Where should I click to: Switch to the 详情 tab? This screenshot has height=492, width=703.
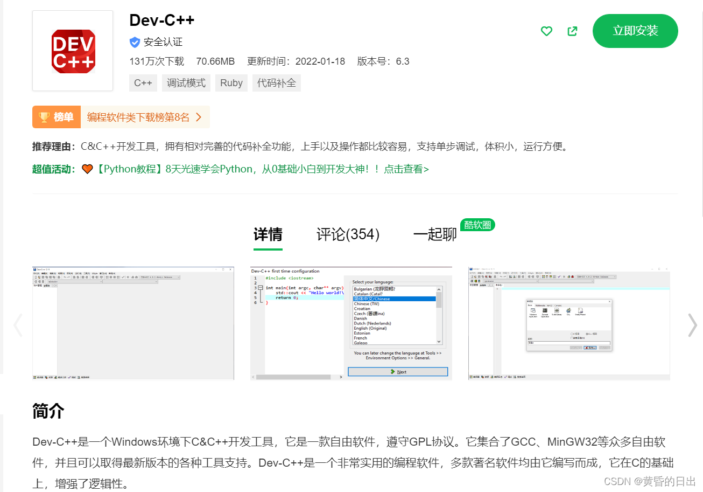(x=268, y=234)
